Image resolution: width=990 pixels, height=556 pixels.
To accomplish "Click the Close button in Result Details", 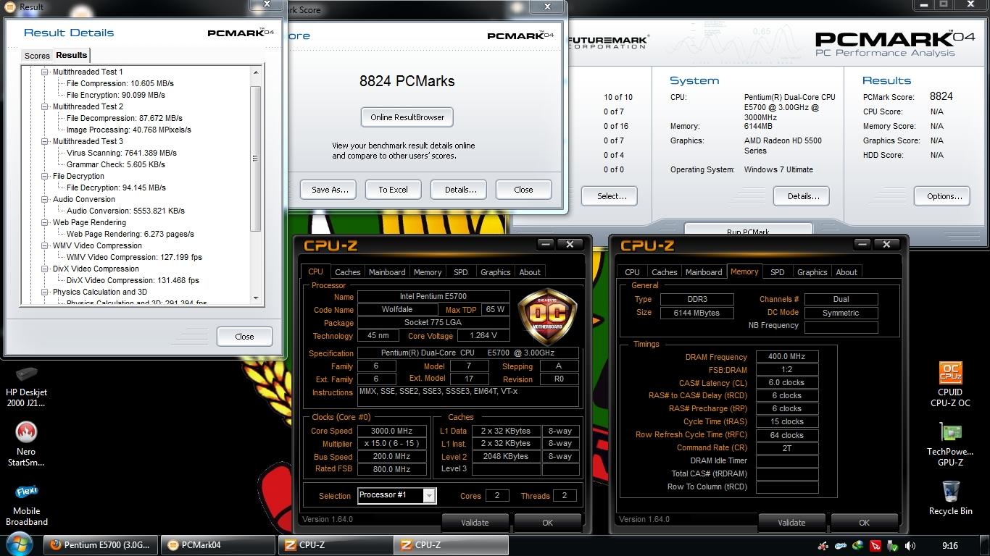I will (x=244, y=337).
